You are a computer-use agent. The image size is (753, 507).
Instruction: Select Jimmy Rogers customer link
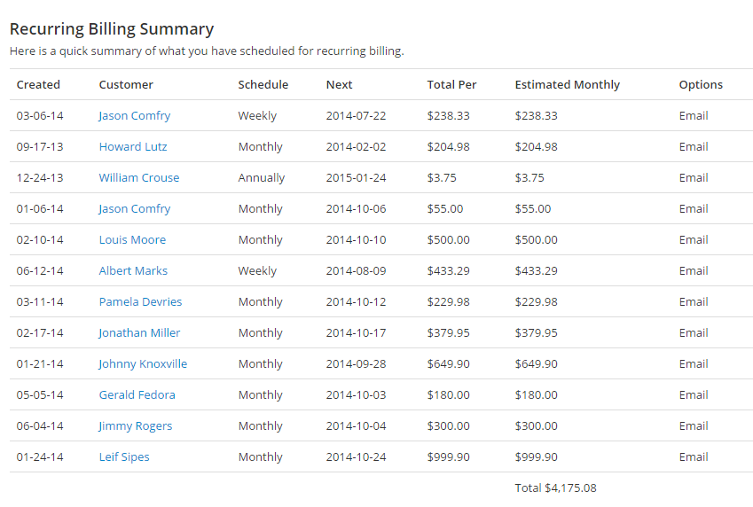[x=136, y=425]
